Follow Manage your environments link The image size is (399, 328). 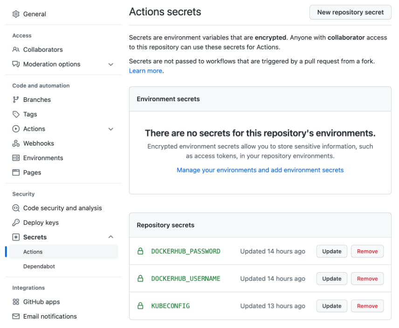click(260, 170)
